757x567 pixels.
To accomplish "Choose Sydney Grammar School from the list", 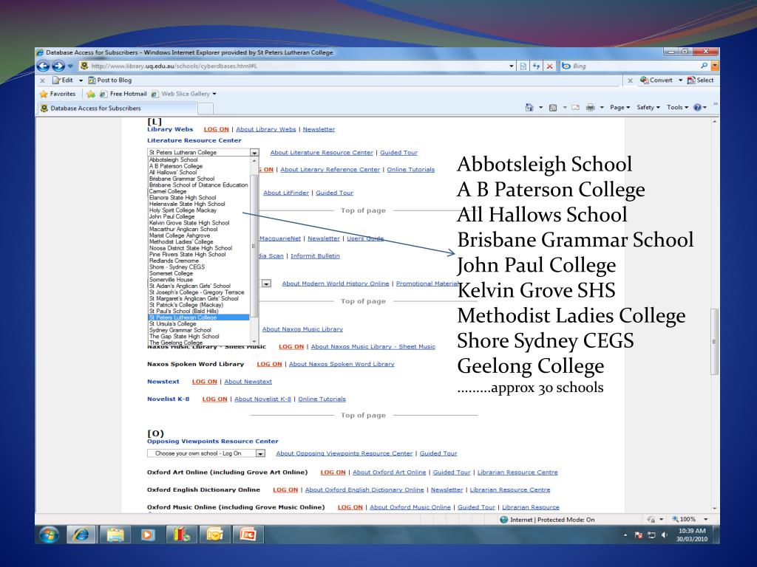I will pos(180,330).
